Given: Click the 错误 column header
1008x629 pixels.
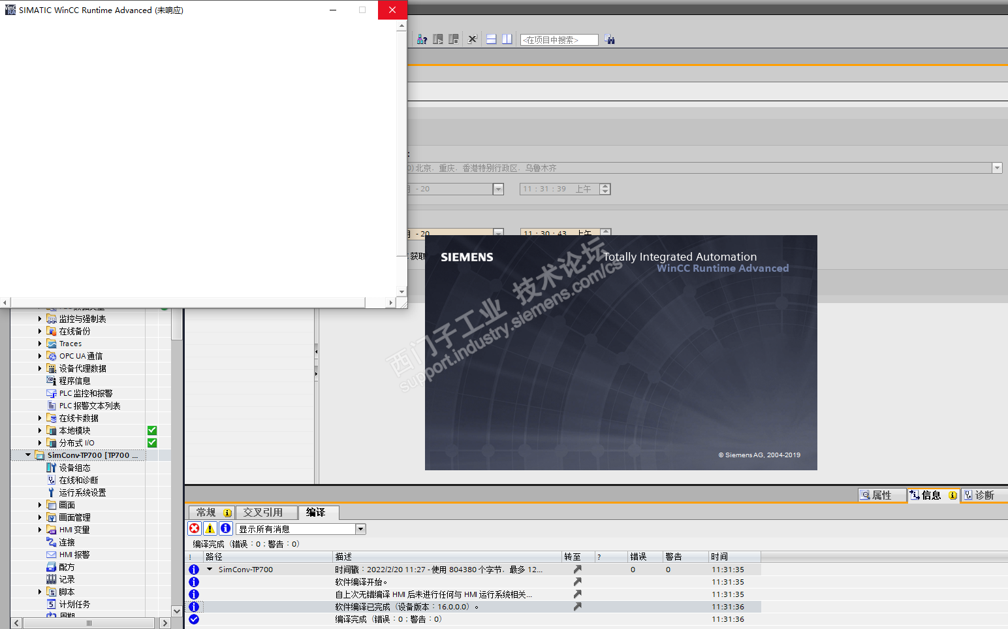Looking at the screenshot, I should pyautogui.click(x=645, y=556).
